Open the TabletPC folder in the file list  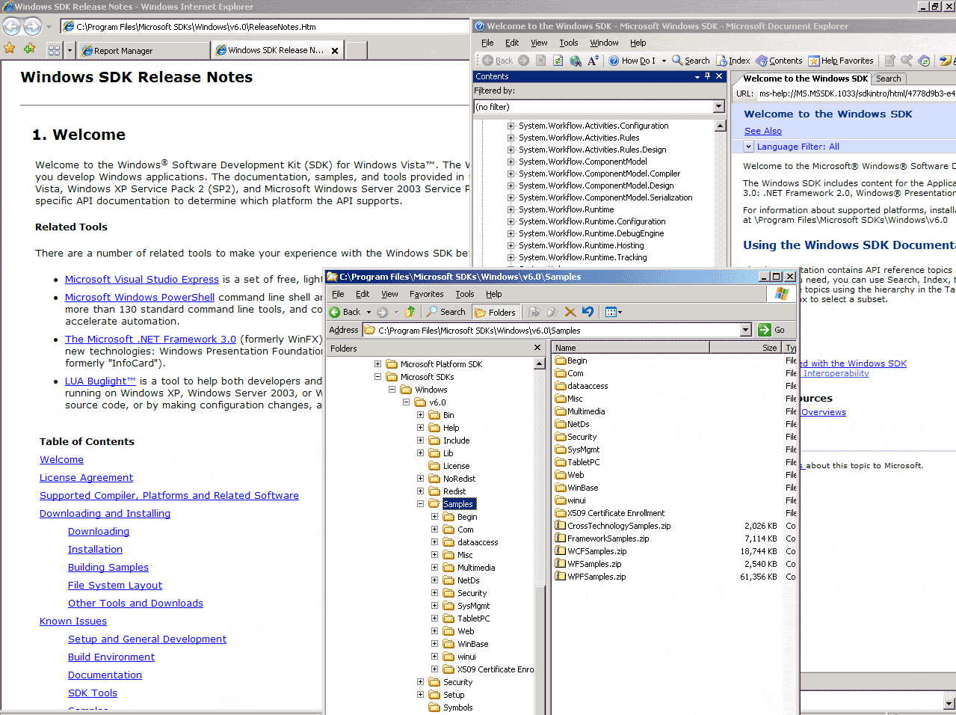click(583, 462)
